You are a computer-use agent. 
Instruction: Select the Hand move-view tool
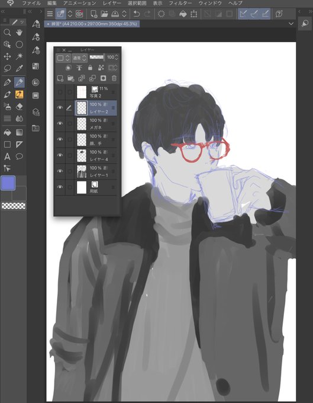(x=20, y=33)
